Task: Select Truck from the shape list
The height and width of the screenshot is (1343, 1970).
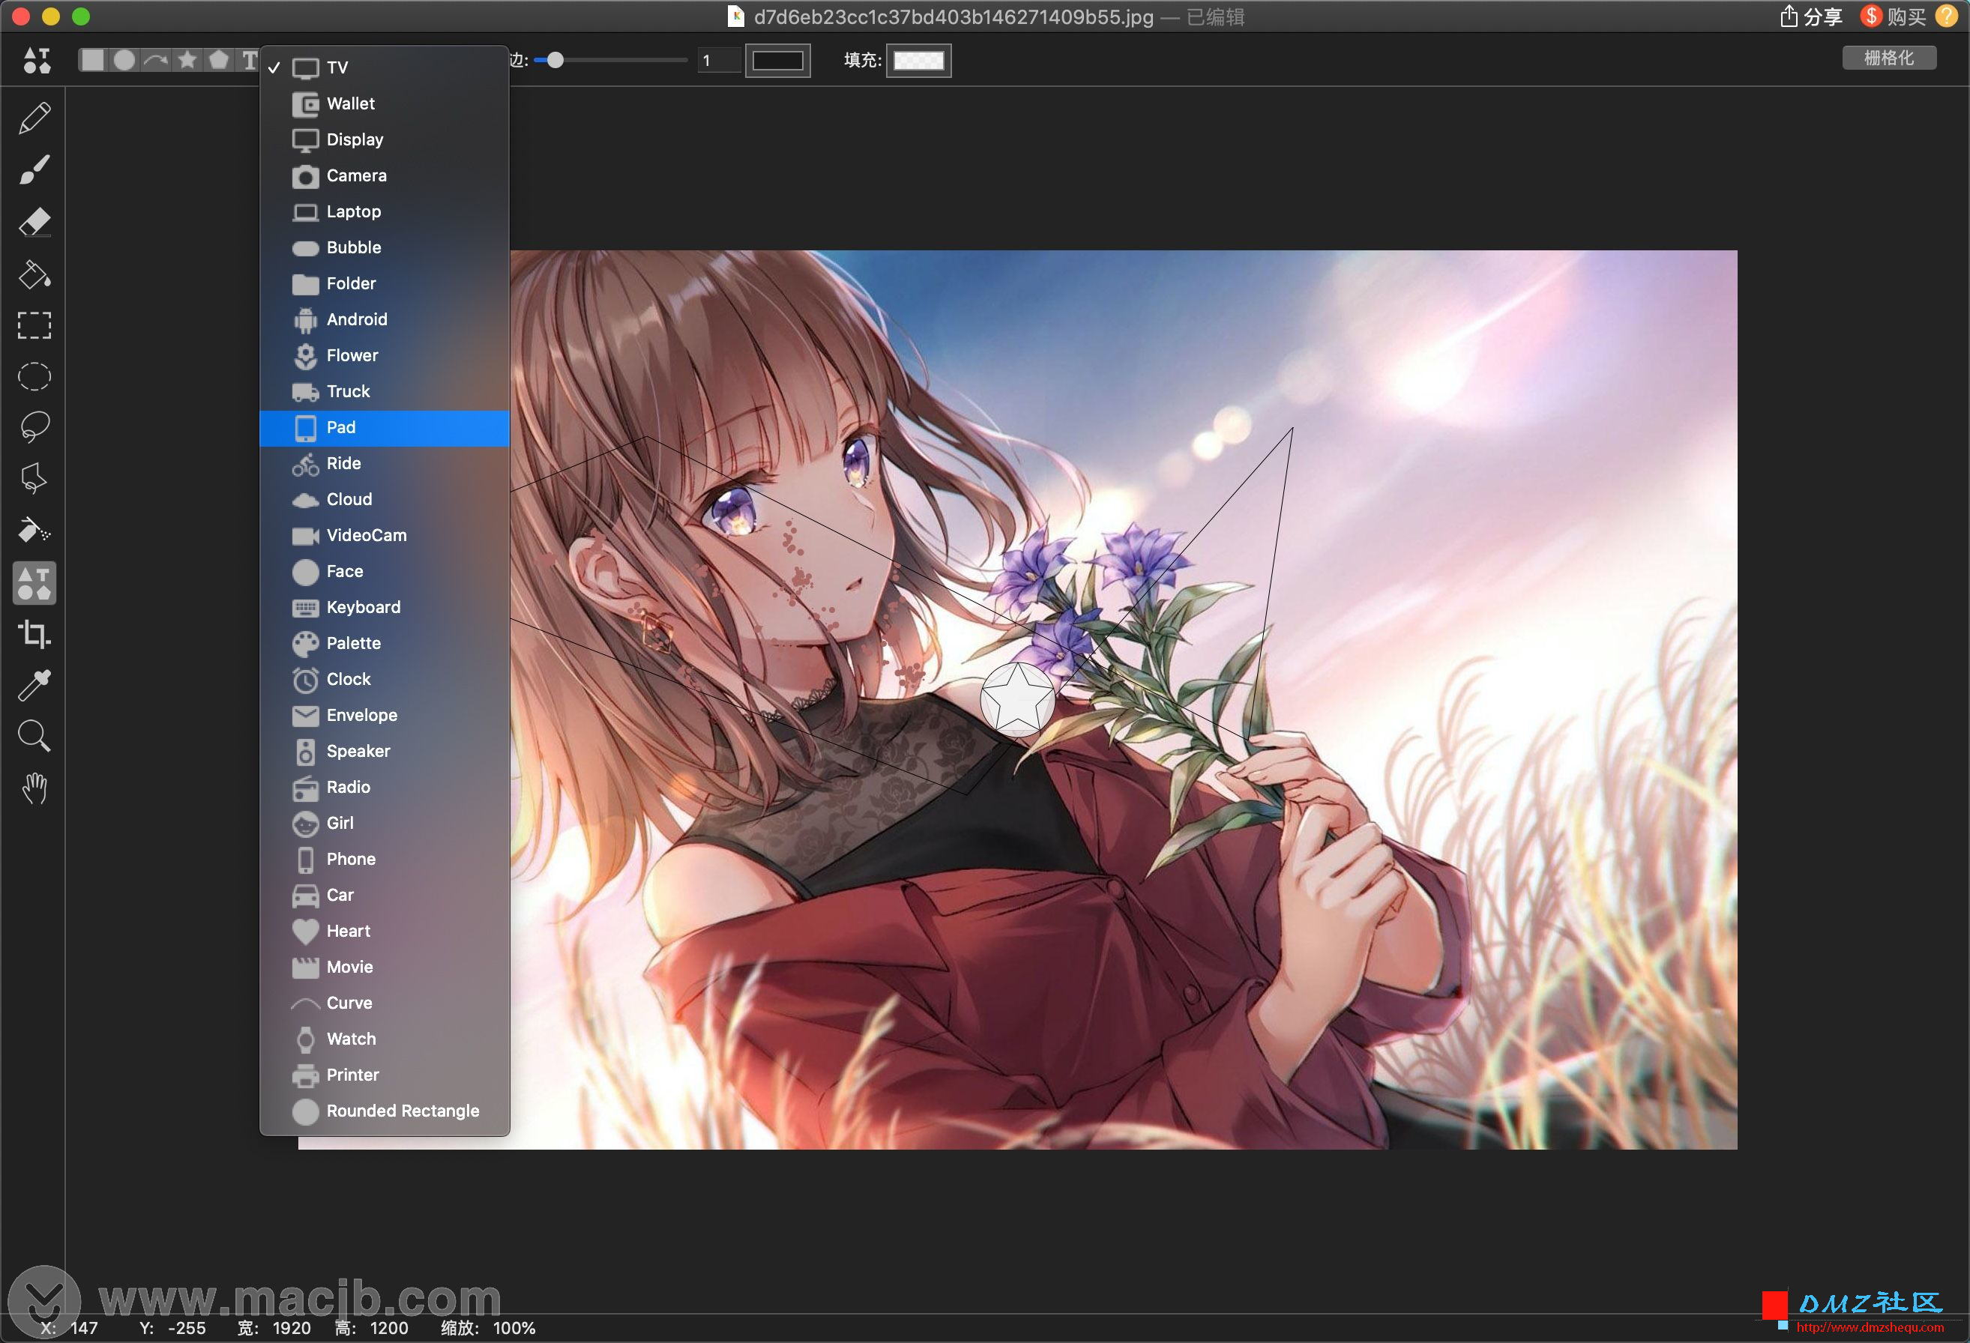Action: 384,391
